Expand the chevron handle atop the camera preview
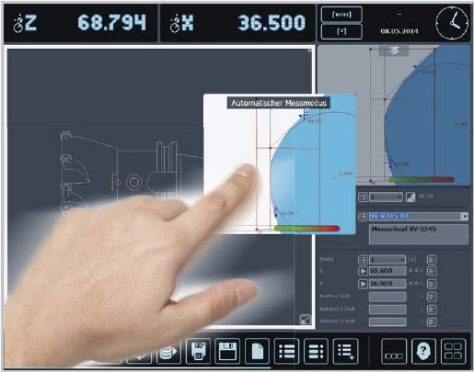 pos(394,51)
